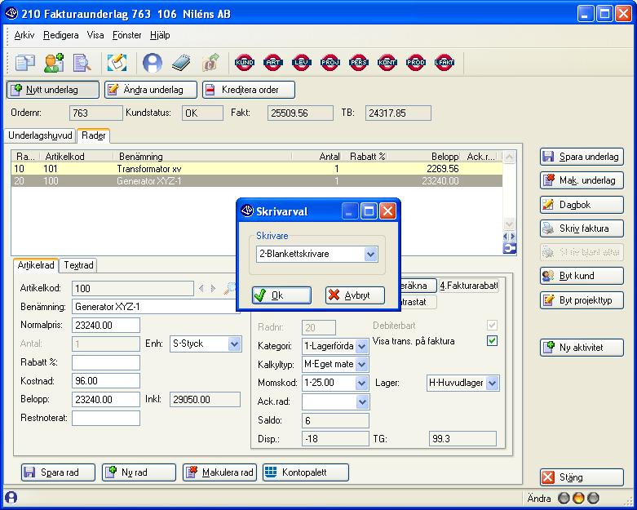Click the Byt kund button

pyautogui.click(x=582, y=276)
